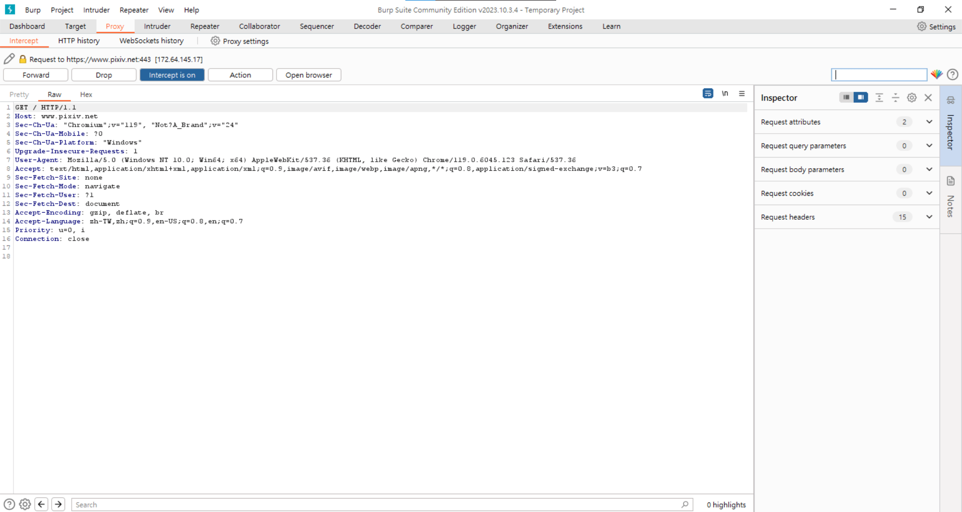Screen dimensions: 962x512
Task: Click the Inspector sidebar icon
Action: click(950, 100)
